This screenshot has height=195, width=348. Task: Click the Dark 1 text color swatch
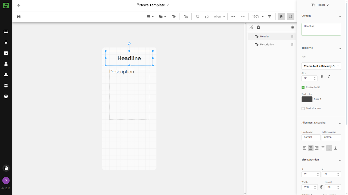point(307,99)
